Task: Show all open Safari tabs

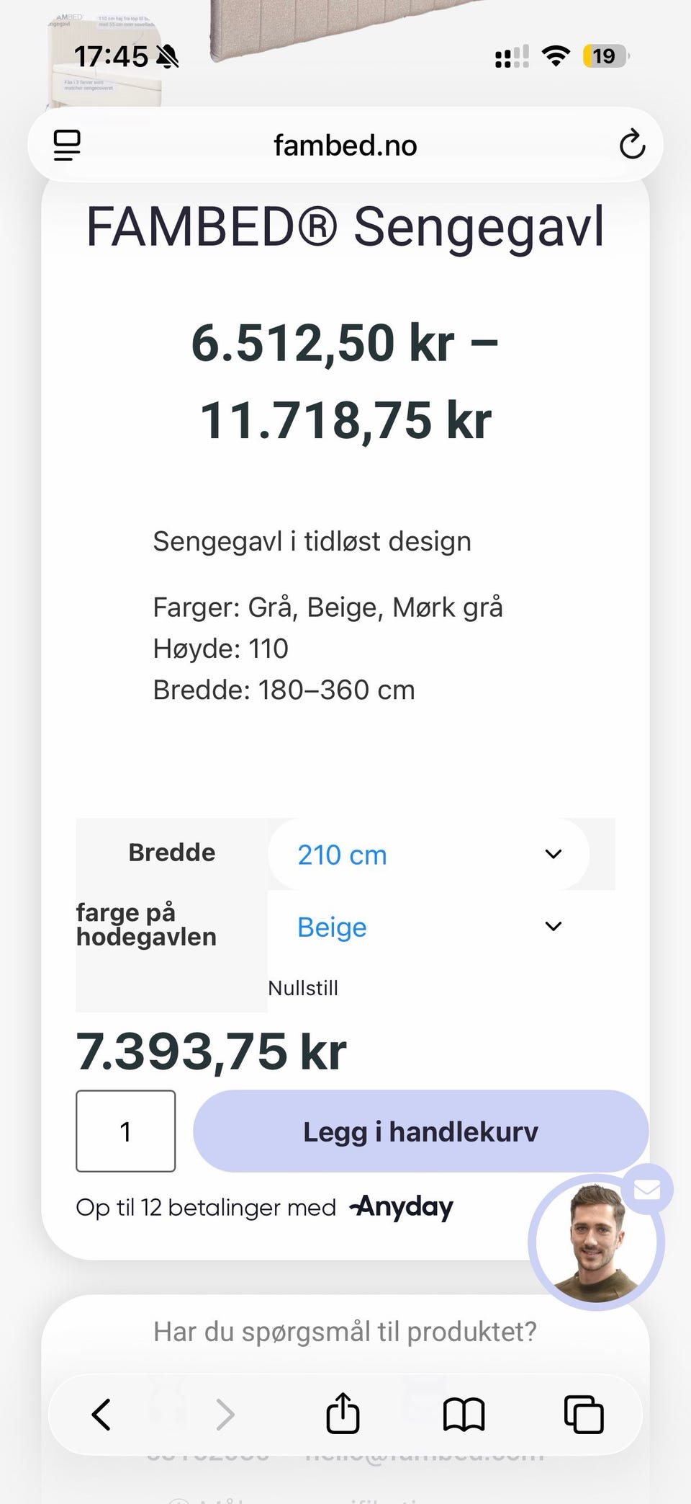Action: tap(584, 1414)
